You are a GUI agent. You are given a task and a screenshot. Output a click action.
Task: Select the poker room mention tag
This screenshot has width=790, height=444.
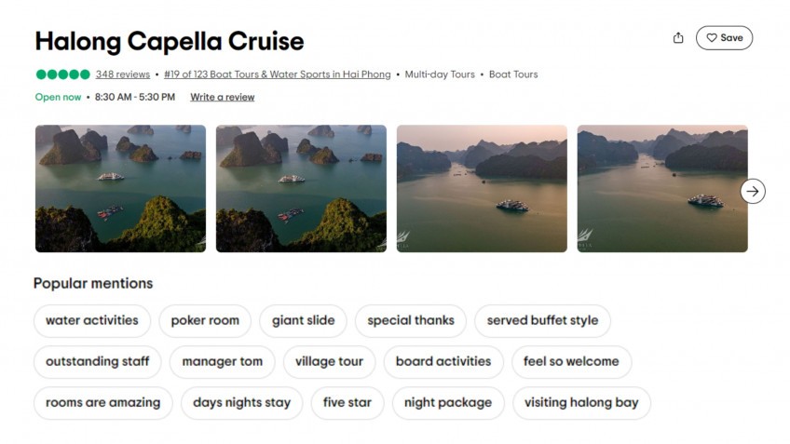coord(205,320)
